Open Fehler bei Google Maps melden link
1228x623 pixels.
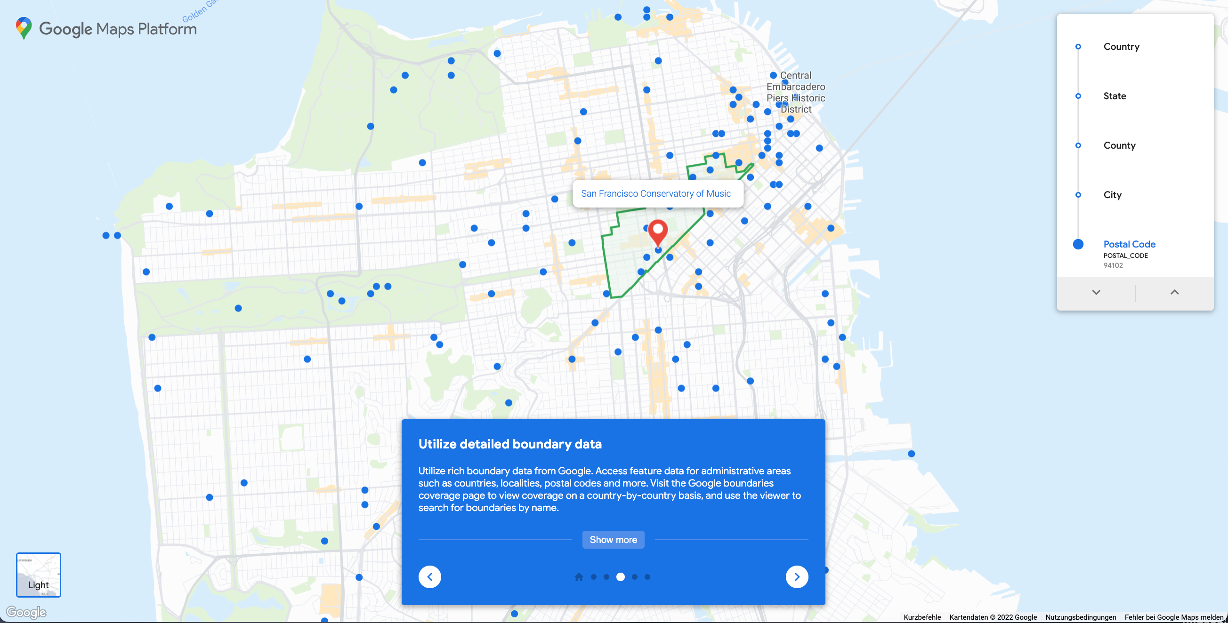pyautogui.click(x=1174, y=617)
